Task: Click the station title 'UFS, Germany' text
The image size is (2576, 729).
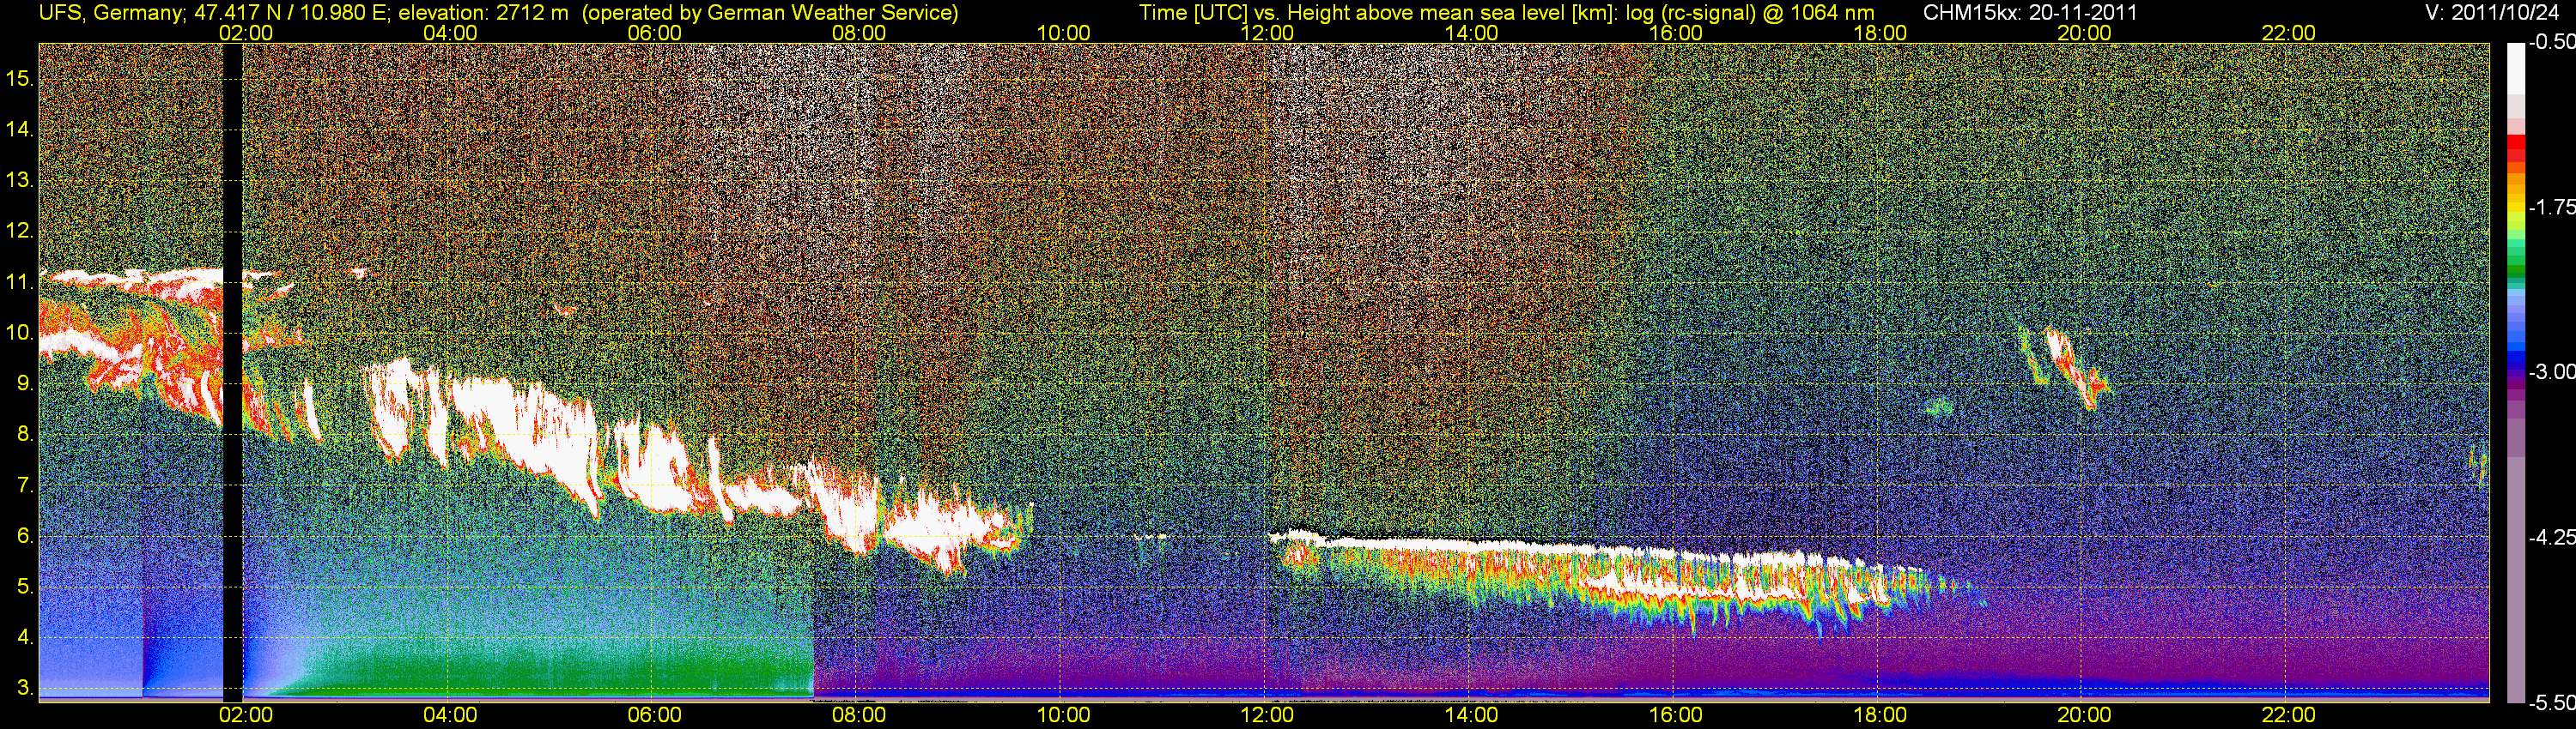Action: click(x=110, y=13)
